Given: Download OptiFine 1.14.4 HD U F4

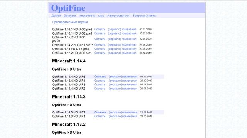Looking at the screenshot, I should pyautogui.click(x=100, y=80).
